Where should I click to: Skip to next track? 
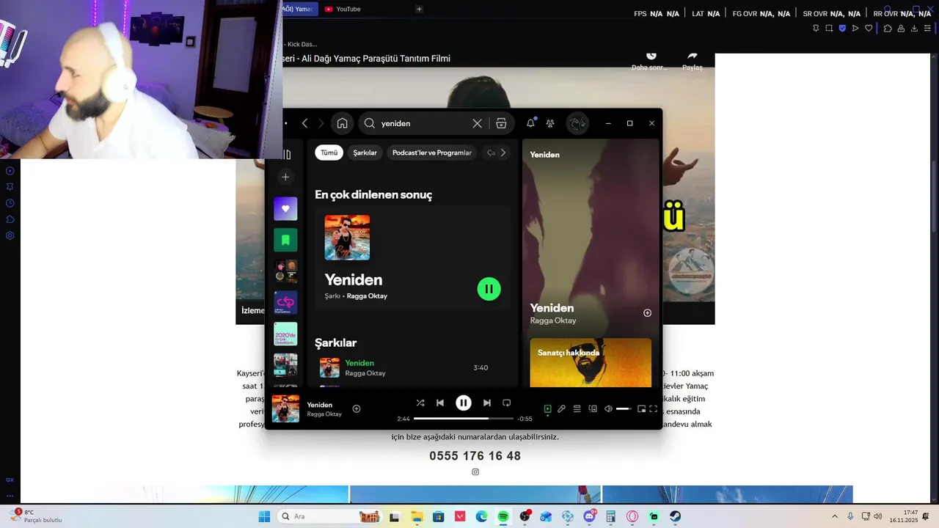(x=487, y=403)
